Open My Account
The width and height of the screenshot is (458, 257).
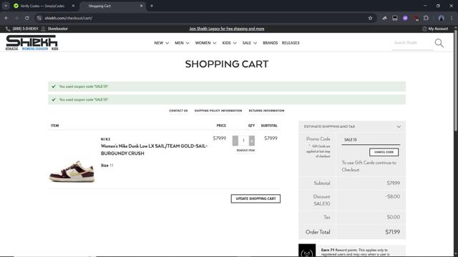click(x=435, y=29)
